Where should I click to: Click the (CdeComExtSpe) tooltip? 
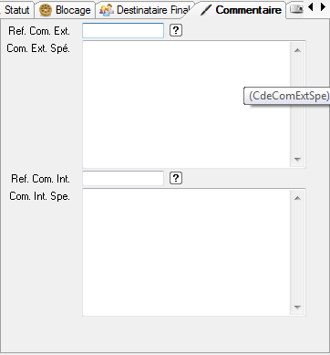click(287, 96)
